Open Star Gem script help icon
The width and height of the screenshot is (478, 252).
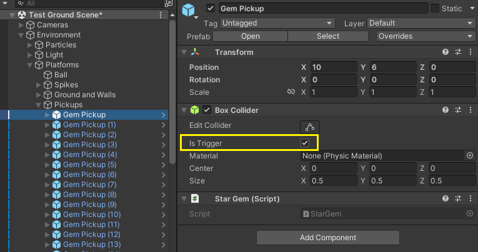[446, 199]
